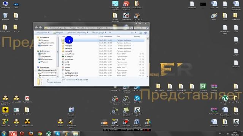Open Ultimate Boot desktop H icon

203,88
